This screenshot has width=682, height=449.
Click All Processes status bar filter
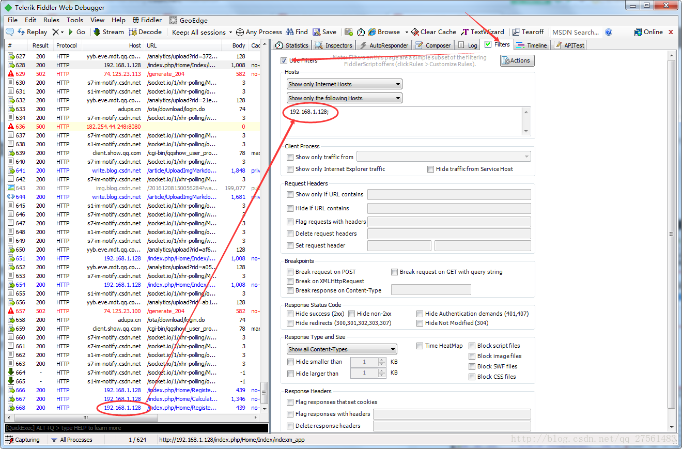pos(71,440)
